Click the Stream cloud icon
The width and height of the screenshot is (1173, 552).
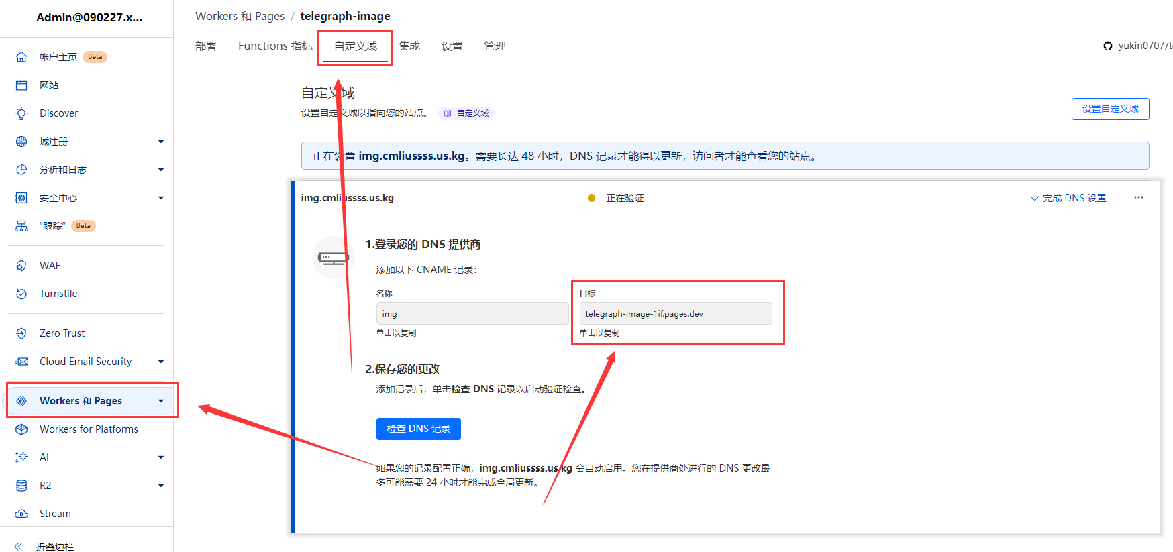coord(21,514)
